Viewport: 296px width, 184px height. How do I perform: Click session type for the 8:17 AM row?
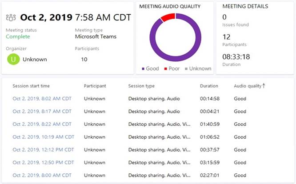pyautogui.click(x=154, y=112)
